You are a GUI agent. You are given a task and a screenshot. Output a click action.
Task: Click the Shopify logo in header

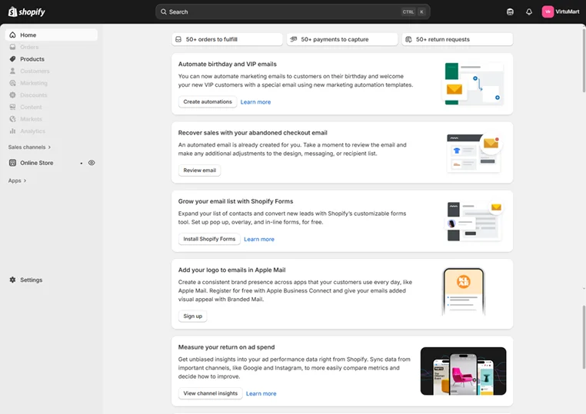pos(27,12)
